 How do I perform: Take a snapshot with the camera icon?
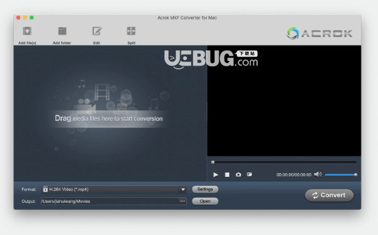[238, 175]
